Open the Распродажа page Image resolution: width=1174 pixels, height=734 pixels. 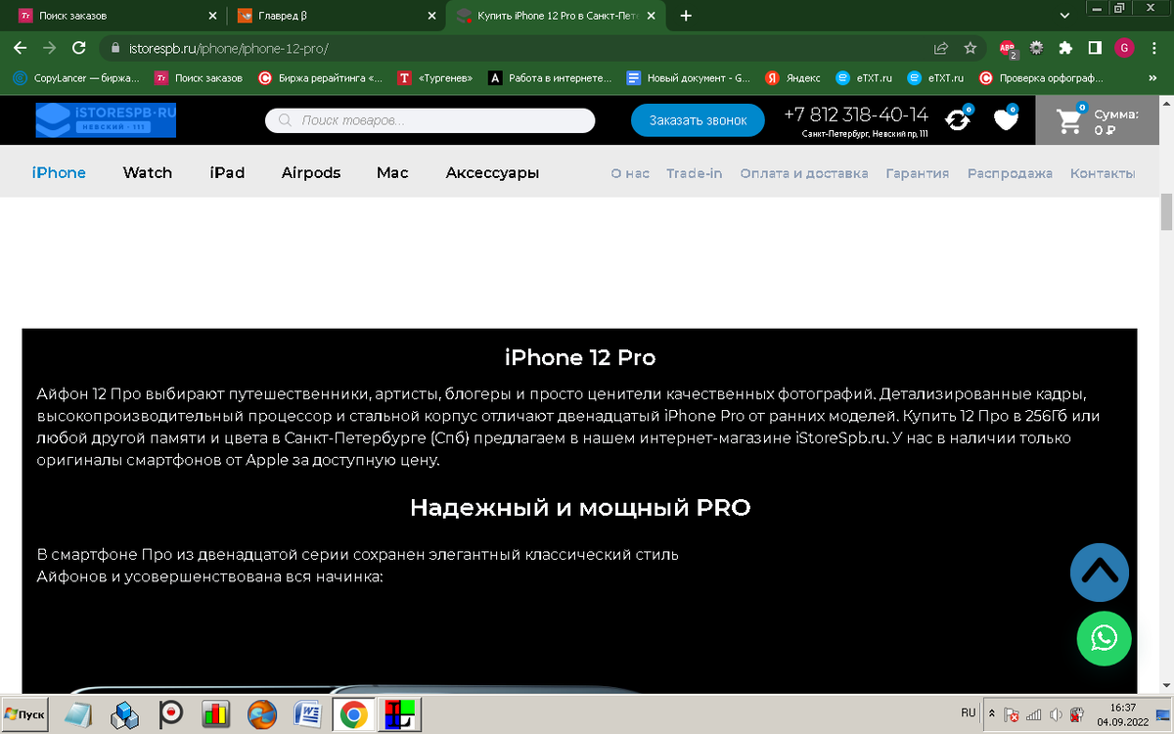pyautogui.click(x=1010, y=173)
